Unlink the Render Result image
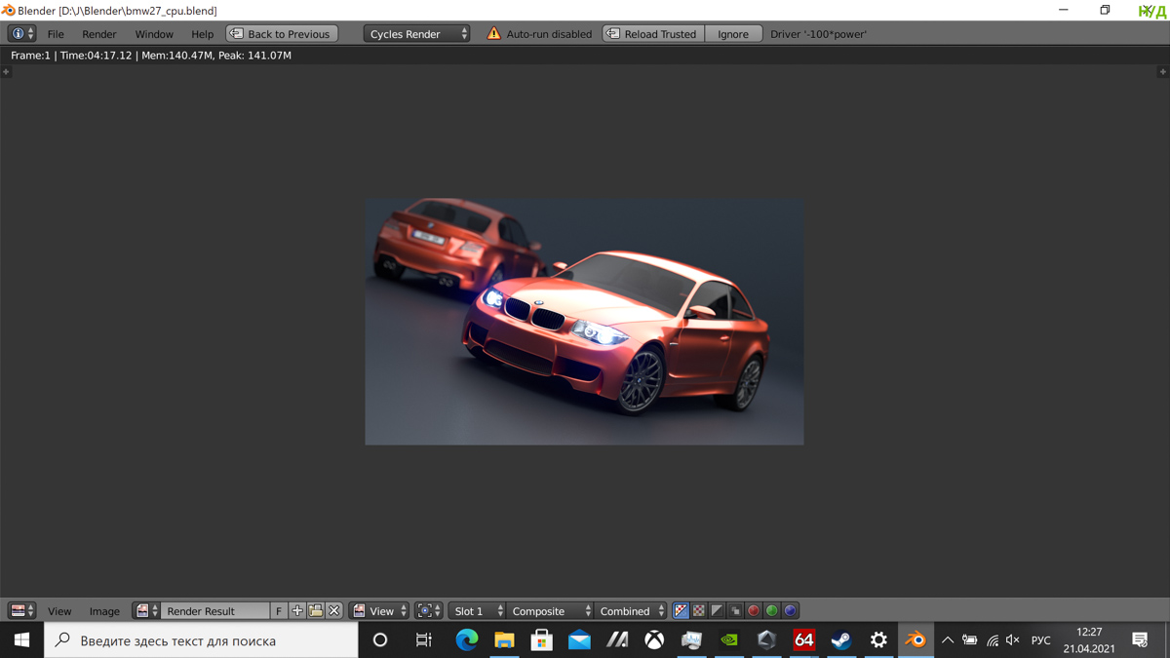This screenshot has width=1170, height=658. pyautogui.click(x=334, y=610)
